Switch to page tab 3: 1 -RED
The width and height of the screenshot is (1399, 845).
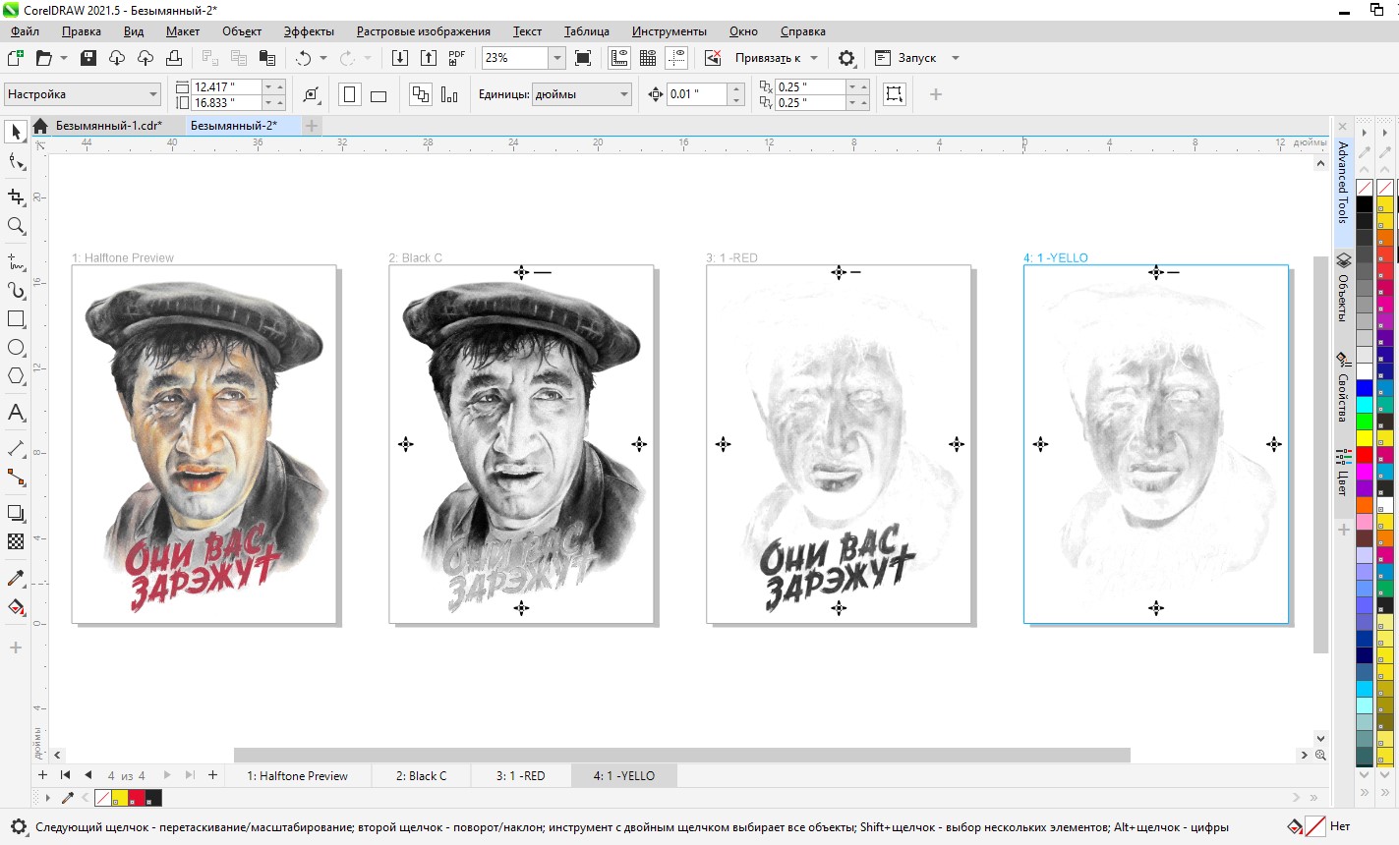pyautogui.click(x=520, y=775)
